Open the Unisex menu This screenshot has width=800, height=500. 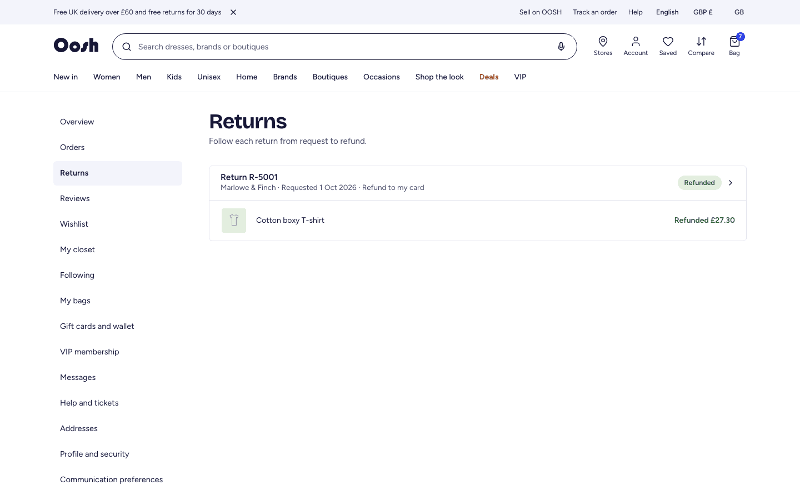point(209,77)
